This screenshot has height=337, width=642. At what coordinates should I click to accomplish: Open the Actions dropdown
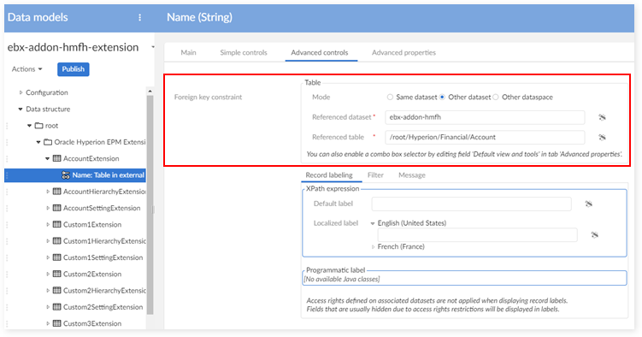click(27, 69)
